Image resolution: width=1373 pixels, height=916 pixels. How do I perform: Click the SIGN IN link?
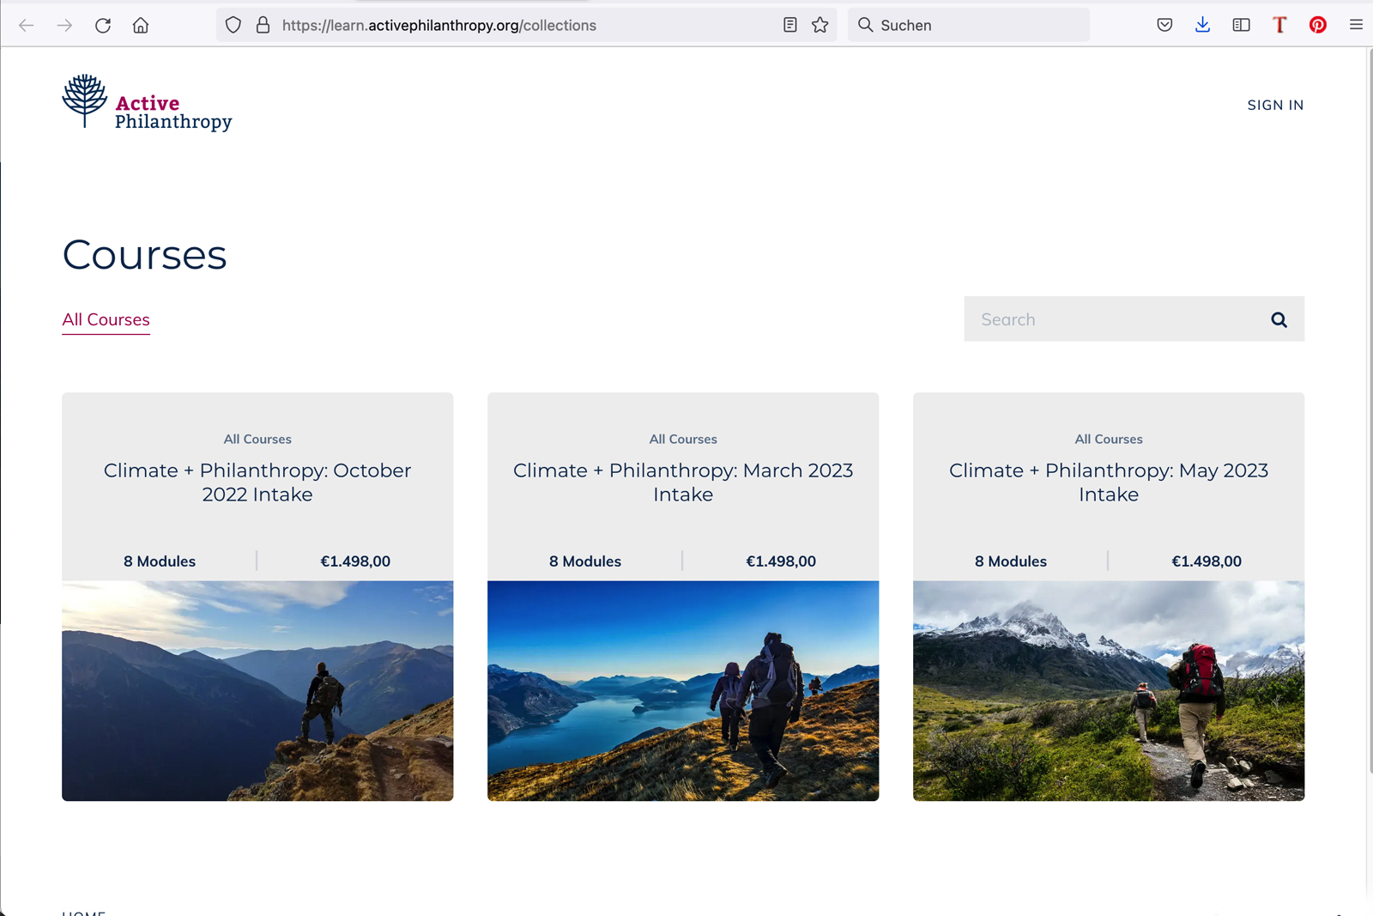coord(1275,105)
